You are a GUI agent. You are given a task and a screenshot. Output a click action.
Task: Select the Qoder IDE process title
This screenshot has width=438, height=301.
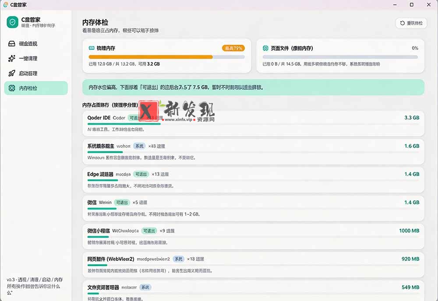(99, 118)
